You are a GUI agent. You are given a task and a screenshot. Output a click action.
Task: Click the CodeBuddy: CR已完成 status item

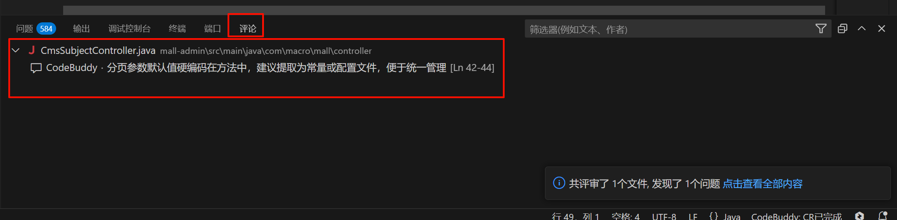coord(796,216)
